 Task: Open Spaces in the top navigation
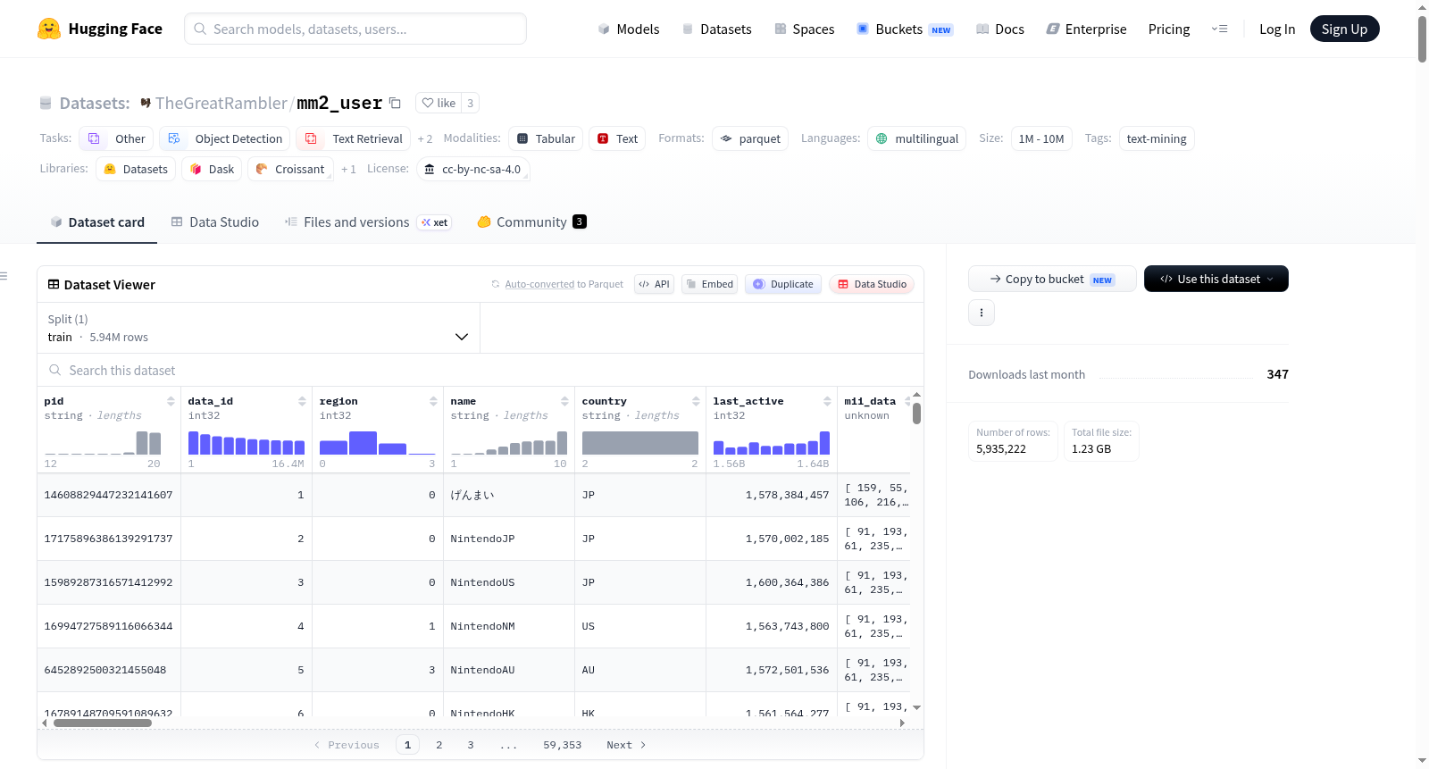(x=805, y=29)
